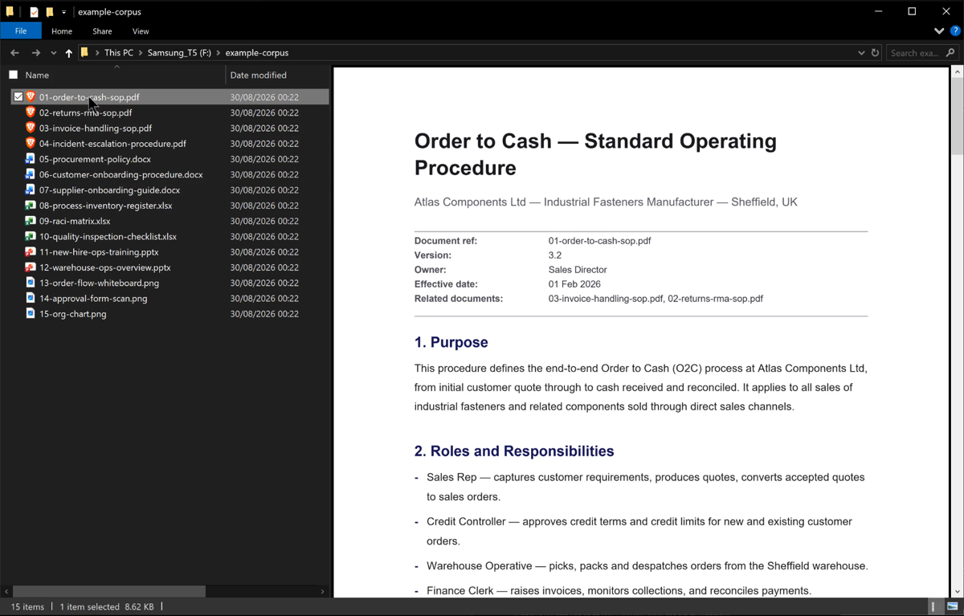Viewport: 964px width, 616px height.
Task: Click the image icon beside 13-order-flow-whiteboard.png
Action: pyautogui.click(x=31, y=283)
